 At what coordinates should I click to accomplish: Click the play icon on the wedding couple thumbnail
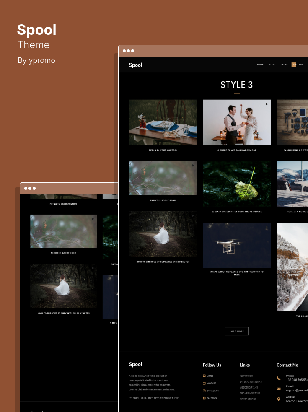click(x=267, y=104)
